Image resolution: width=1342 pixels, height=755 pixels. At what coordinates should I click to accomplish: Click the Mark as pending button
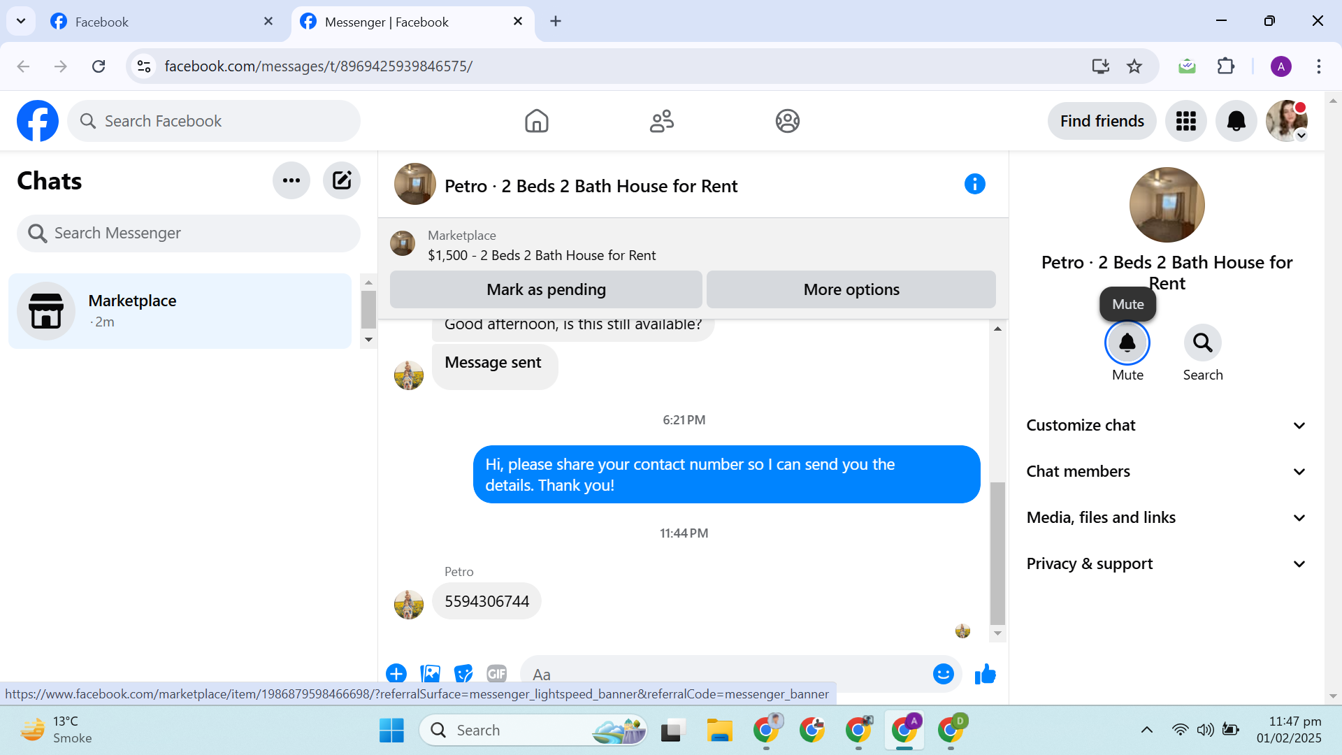pyautogui.click(x=546, y=289)
